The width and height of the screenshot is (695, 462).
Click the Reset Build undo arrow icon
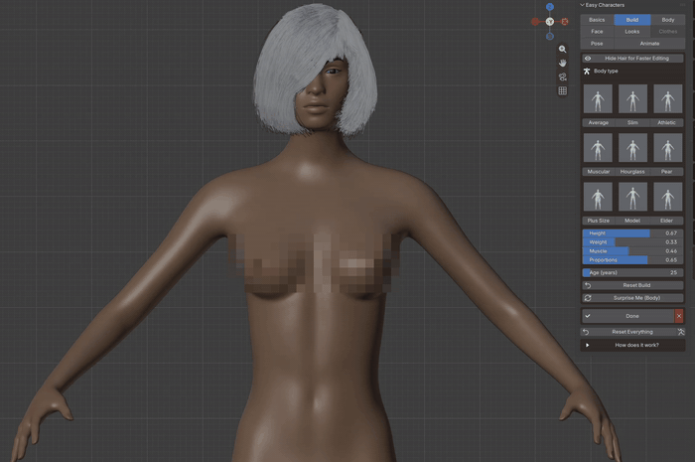[x=588, y=285]
